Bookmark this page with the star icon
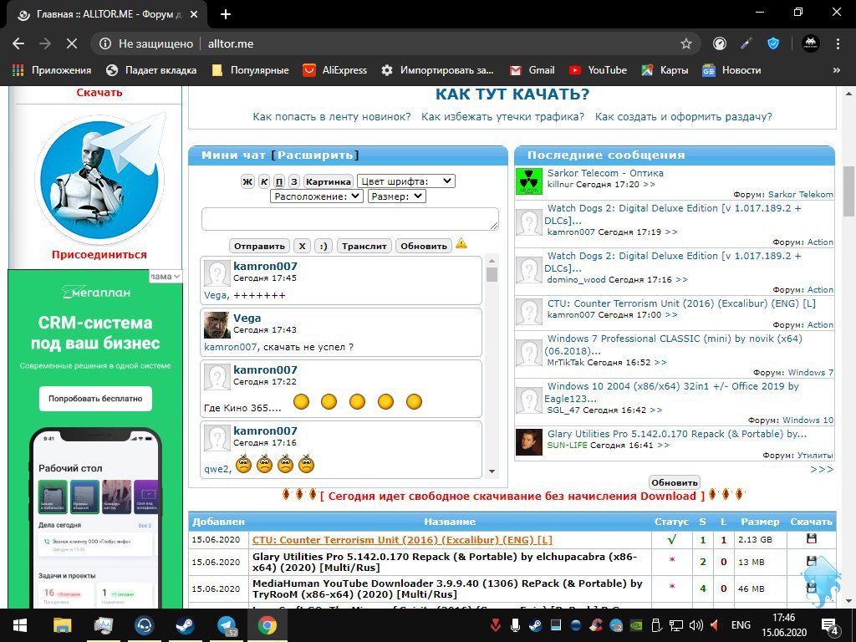Viewport: 856px width, 642px height. click(686, 43)
